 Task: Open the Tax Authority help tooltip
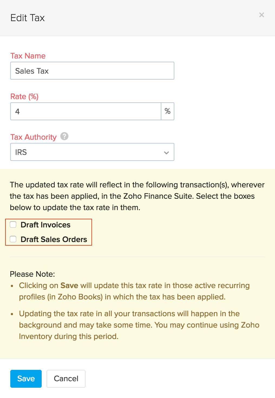[64, 136]
